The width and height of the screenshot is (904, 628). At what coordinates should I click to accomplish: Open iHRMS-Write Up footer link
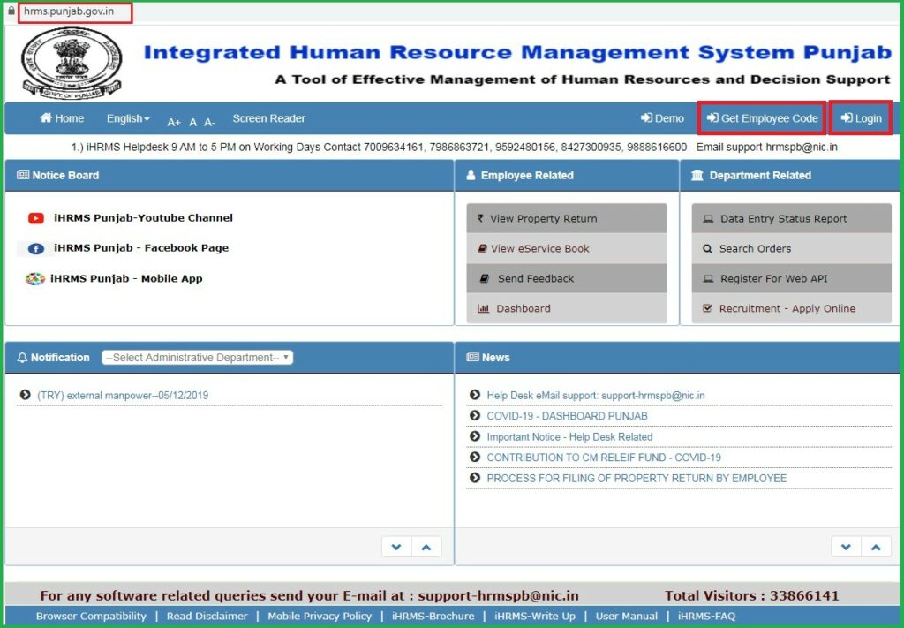(x=535, y=616)
